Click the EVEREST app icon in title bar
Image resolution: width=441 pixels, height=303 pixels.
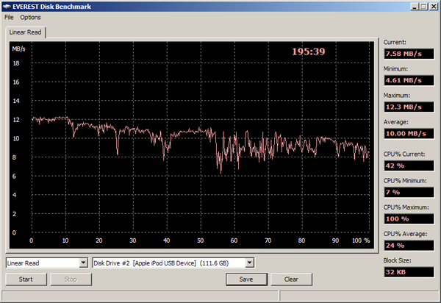pos(7,6)
